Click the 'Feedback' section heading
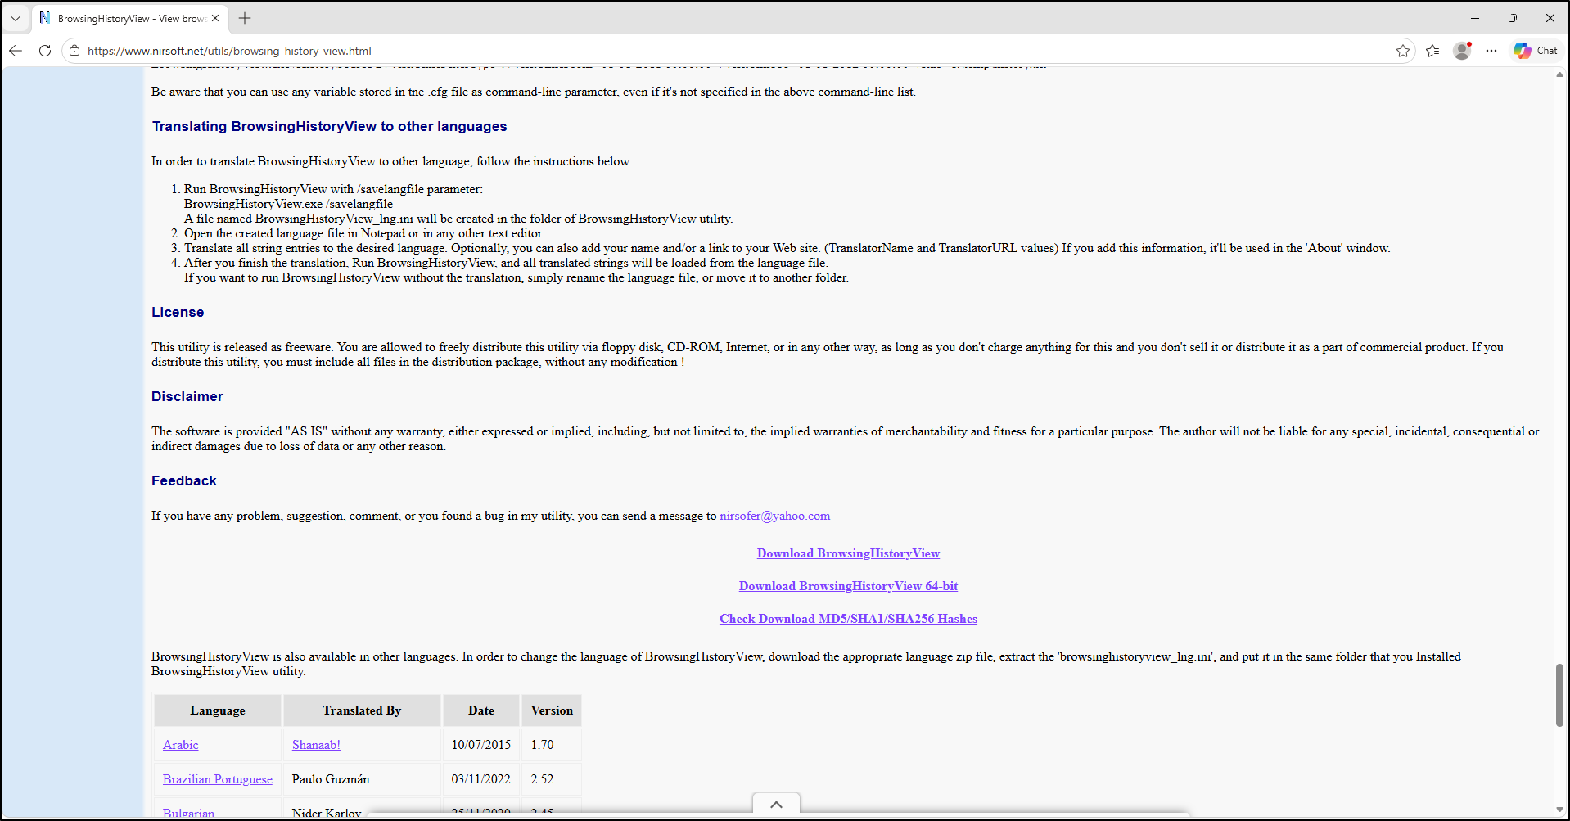The width and height of the screenshot is (1570, 821). point(184,480)
